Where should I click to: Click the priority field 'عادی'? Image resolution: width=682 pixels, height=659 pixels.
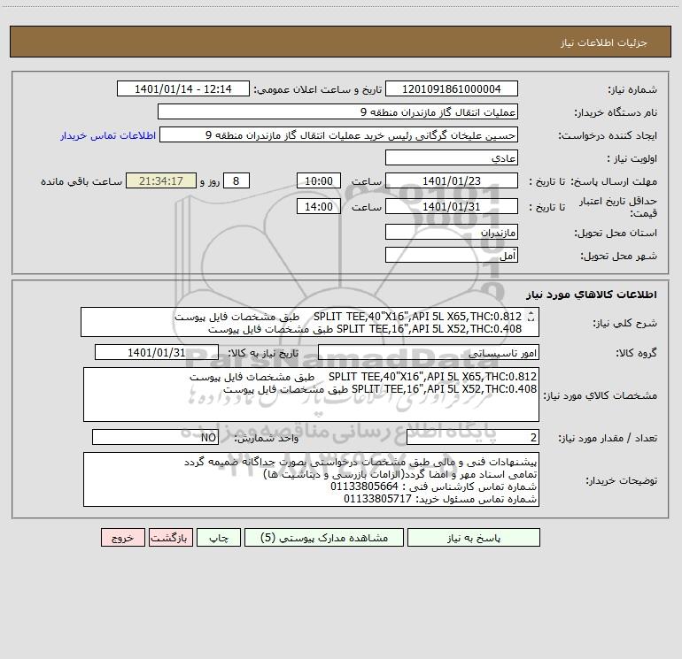(452, 157)
